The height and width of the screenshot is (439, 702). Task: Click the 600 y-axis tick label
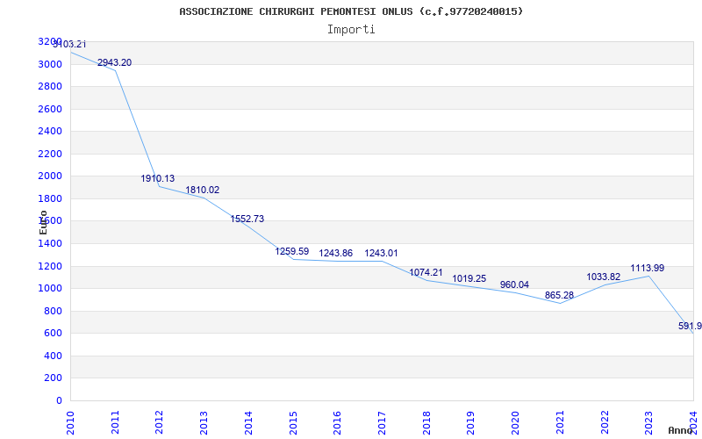(54, 334)
